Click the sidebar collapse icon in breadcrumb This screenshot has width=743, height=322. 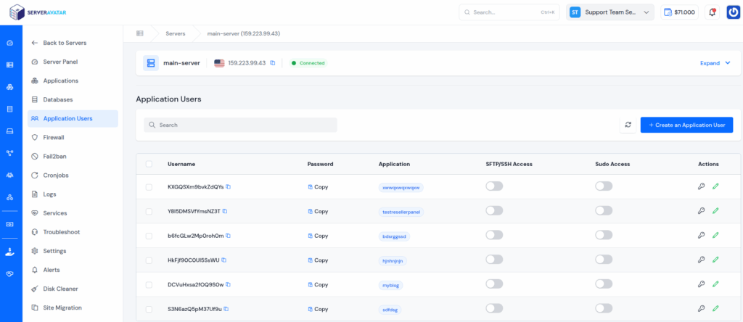click(140, 33)
